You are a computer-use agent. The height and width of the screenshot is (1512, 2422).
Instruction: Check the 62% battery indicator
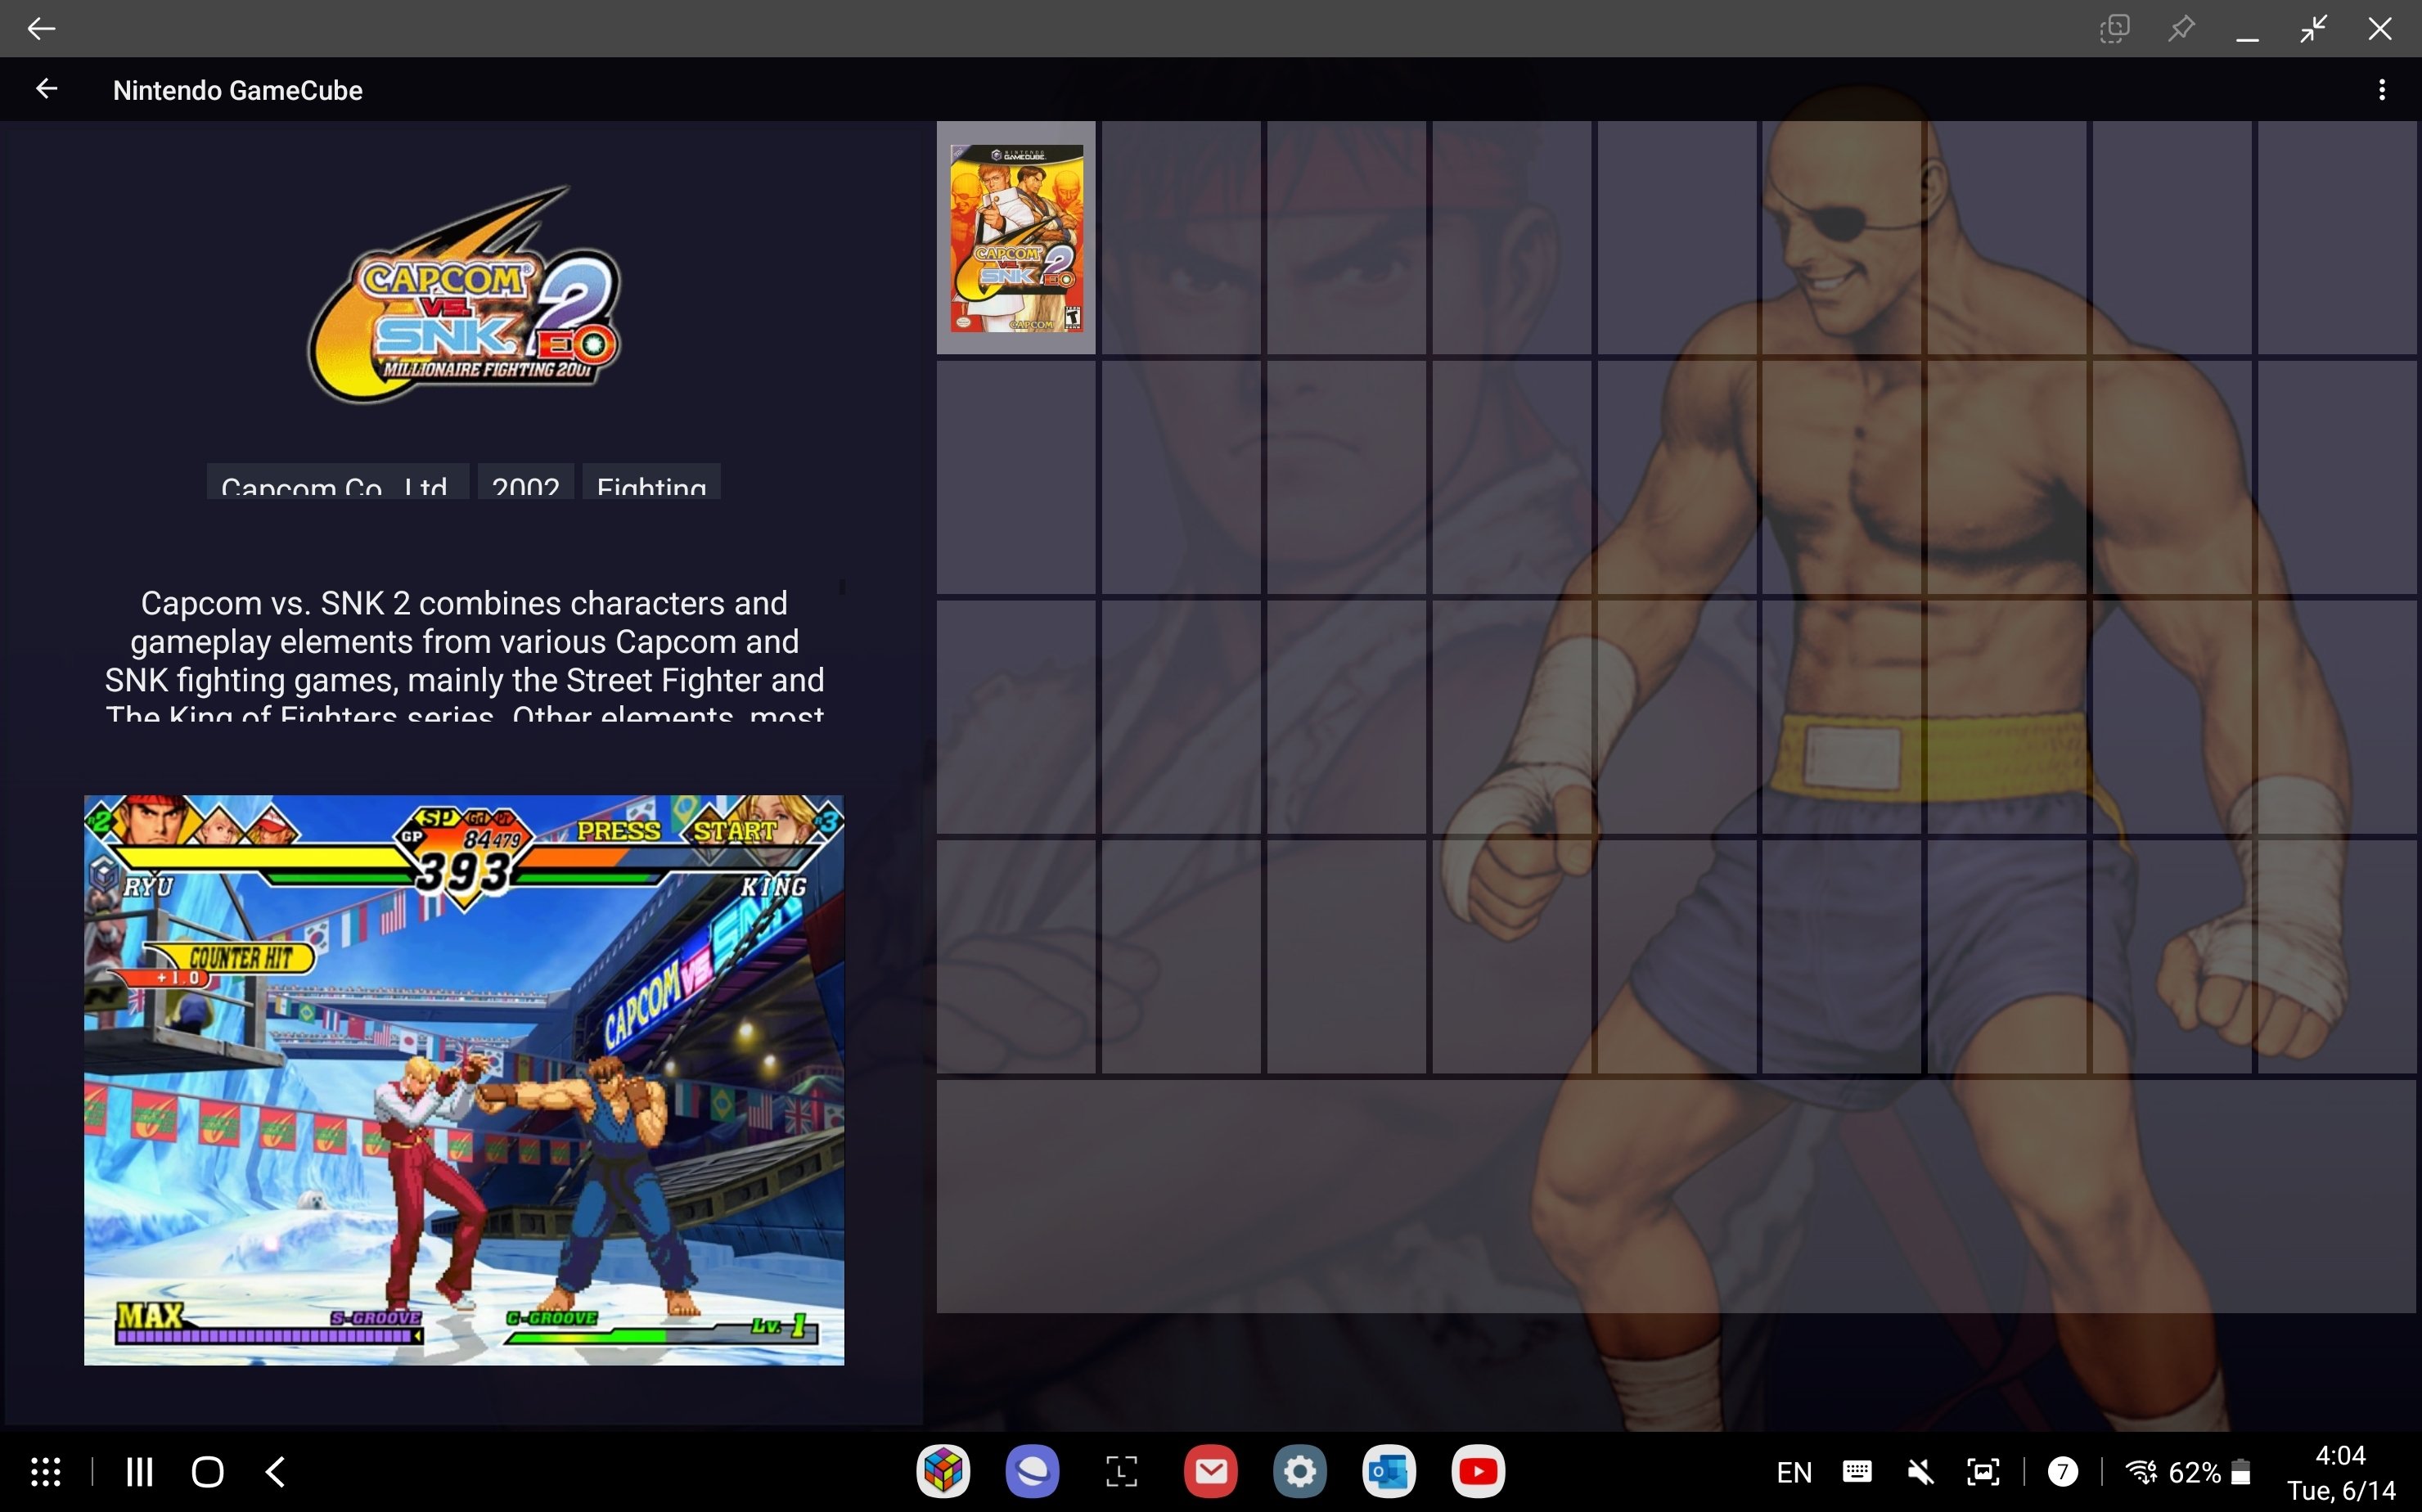2209,1472
